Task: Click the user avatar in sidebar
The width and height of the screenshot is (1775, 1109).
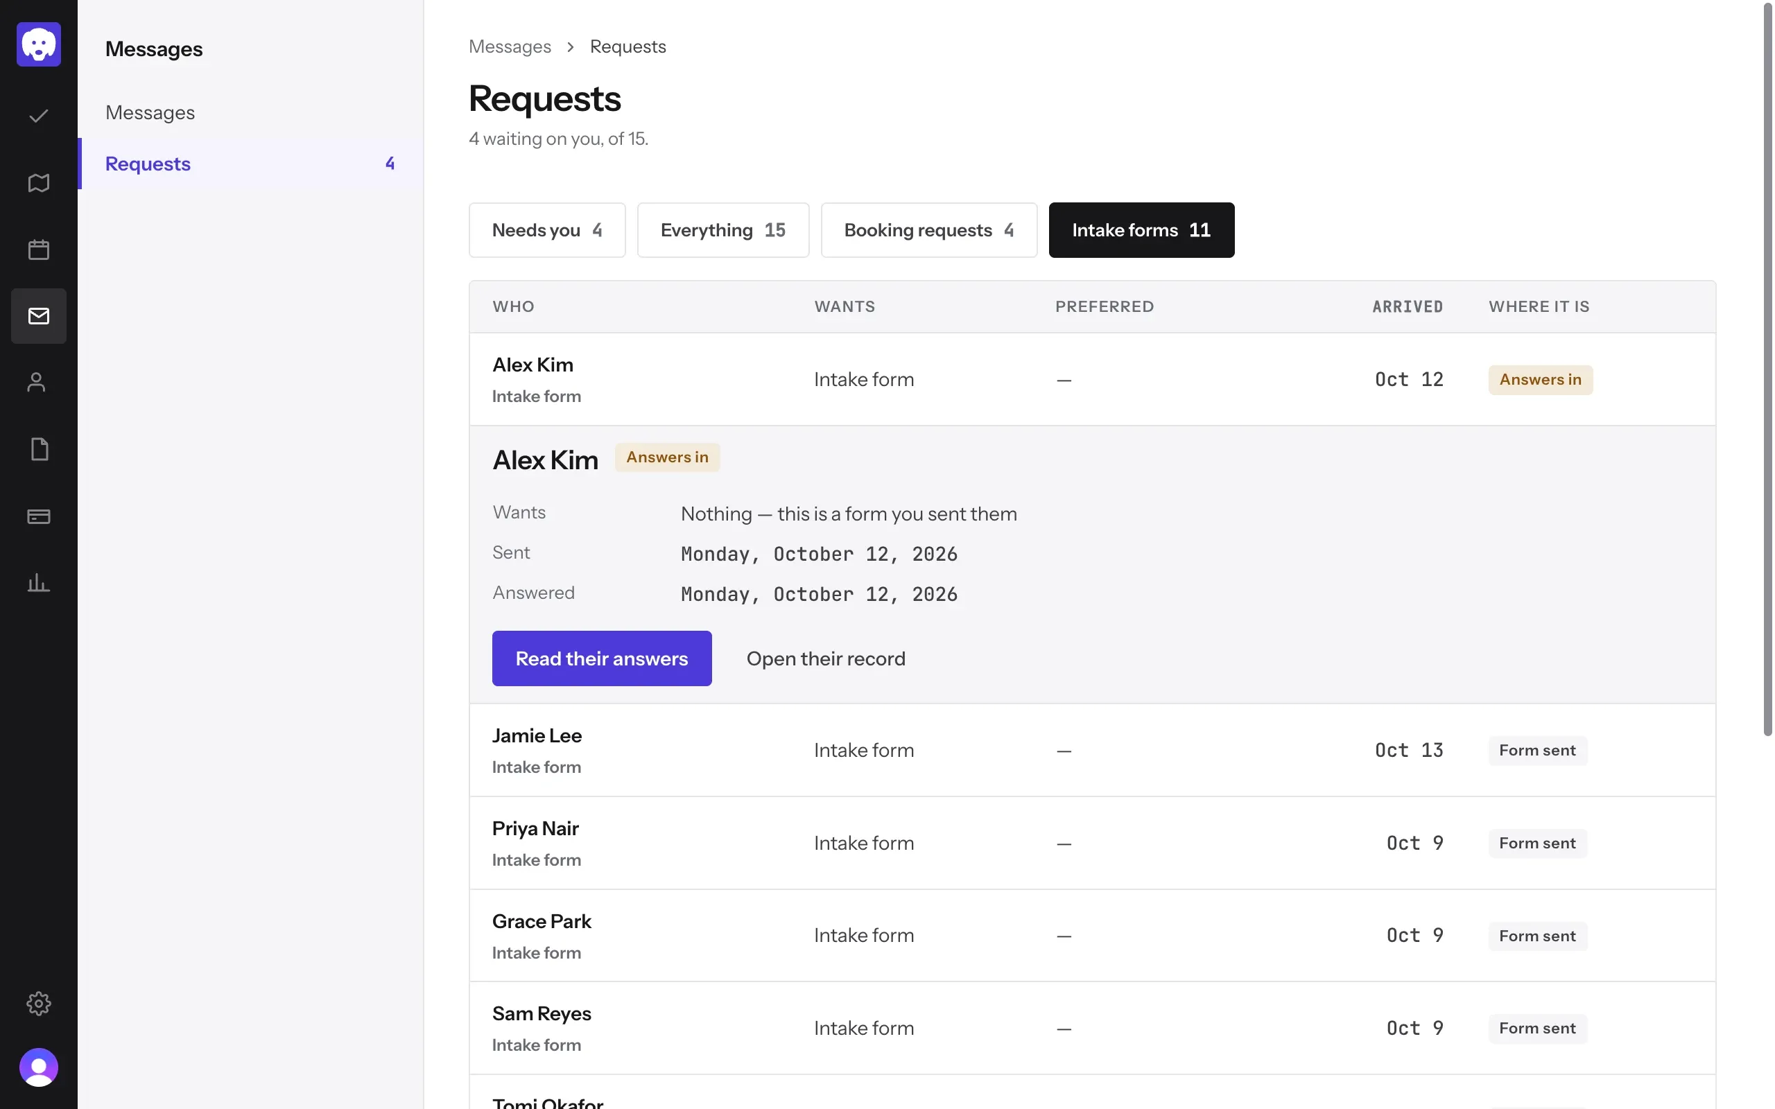Action: (x=38, y=1067)
